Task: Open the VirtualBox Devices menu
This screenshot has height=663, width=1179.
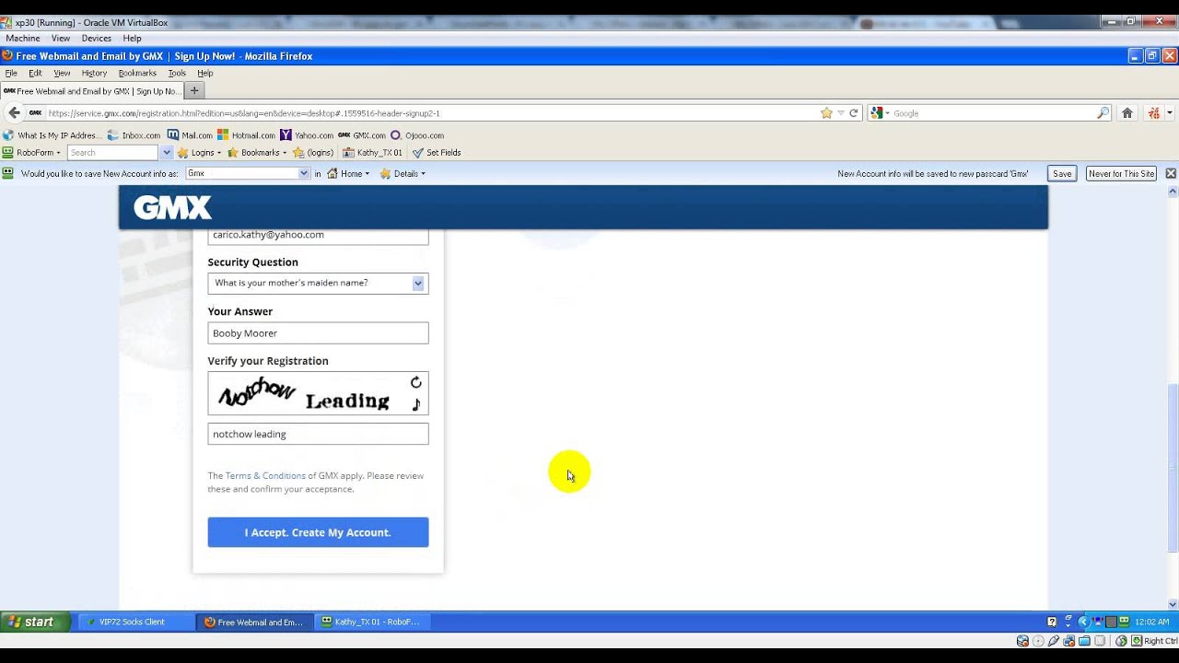Action: pyautogui.click(x=96, y=39)
